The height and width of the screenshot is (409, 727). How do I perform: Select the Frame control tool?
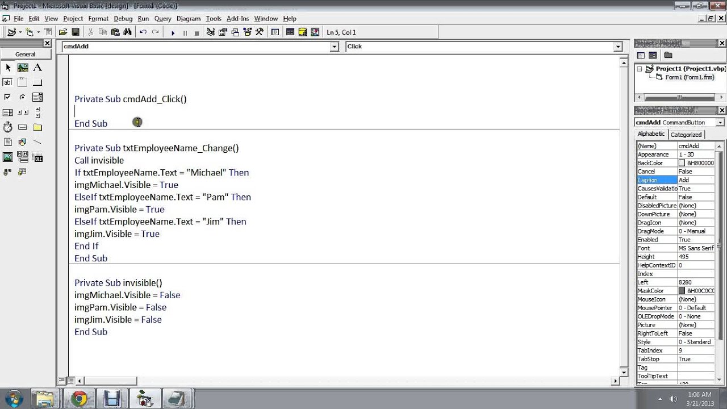click(23, 82)
